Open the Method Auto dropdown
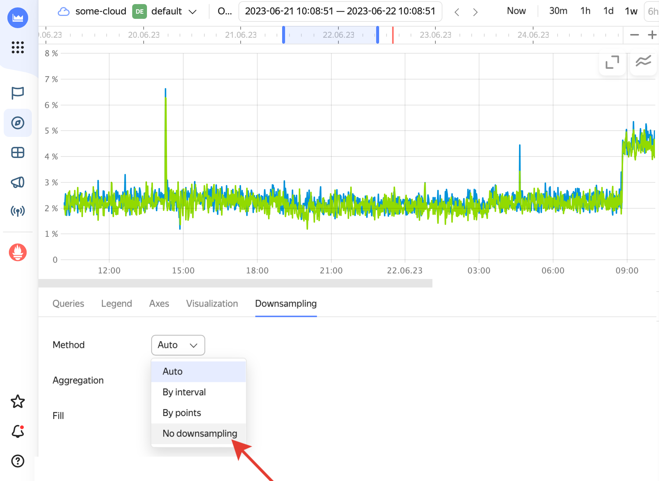 pos(178,345)
